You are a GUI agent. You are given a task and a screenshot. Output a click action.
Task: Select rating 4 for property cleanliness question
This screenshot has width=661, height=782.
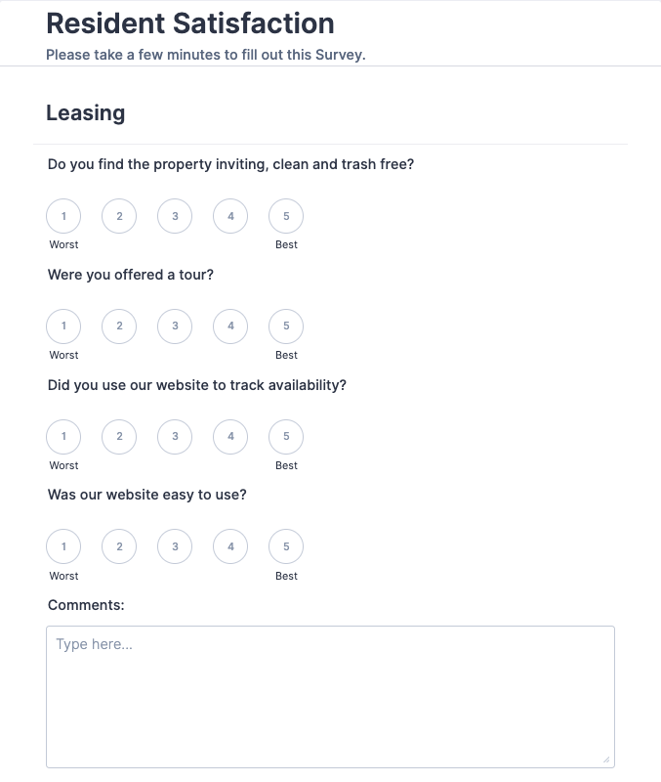pyautogui.click(x=230, y=216)
